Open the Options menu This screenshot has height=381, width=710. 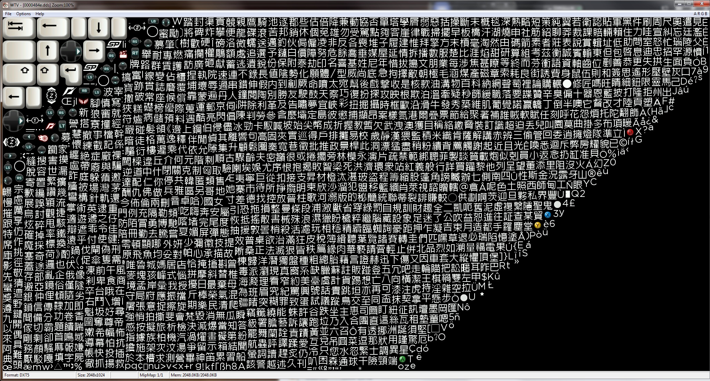point(23,14)
